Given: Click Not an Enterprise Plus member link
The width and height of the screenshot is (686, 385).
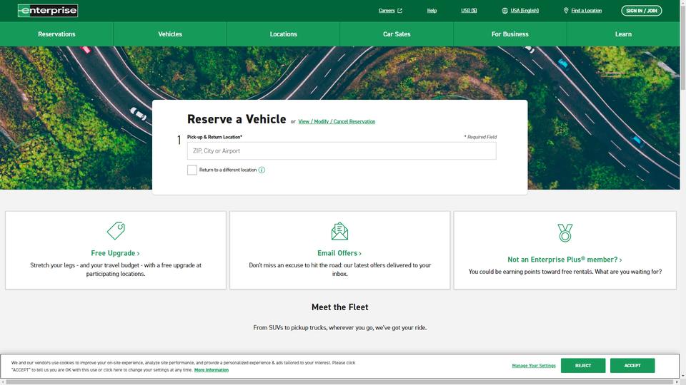Looking at the screenshot, I should coord(565,260).
